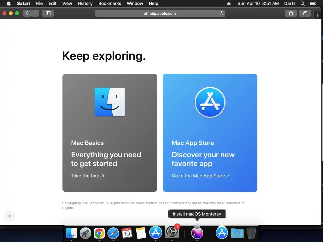Viewport: 323px width, 242px height.
Task: Toggle the Safari sidebar
Action: click(48, 13)
